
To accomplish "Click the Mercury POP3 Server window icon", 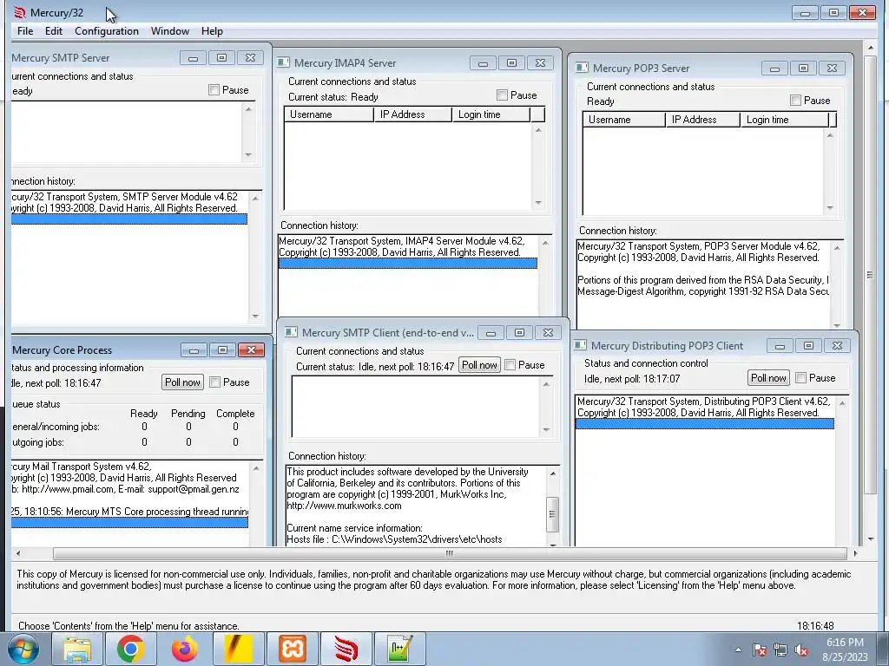I will pyautogui.click(x=582, y=68).
